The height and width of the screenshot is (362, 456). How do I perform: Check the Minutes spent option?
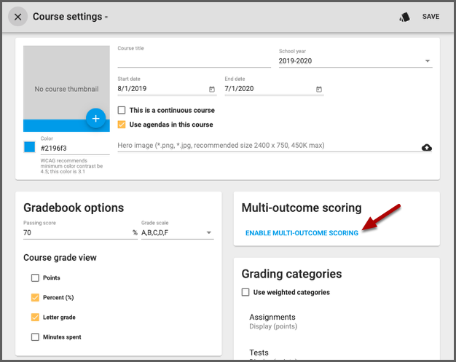click(x=35, y=337)
